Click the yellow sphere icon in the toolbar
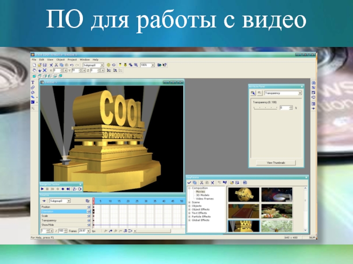353x264 pixels. [x=109, y=65]
